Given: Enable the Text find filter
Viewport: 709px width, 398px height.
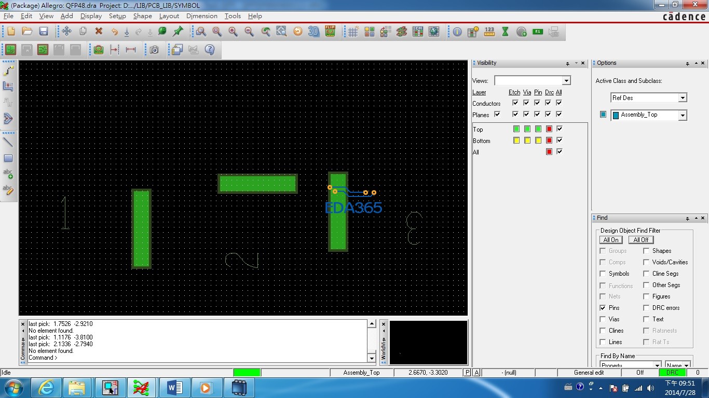Looking at the screenshot, I should click(646, 319).
